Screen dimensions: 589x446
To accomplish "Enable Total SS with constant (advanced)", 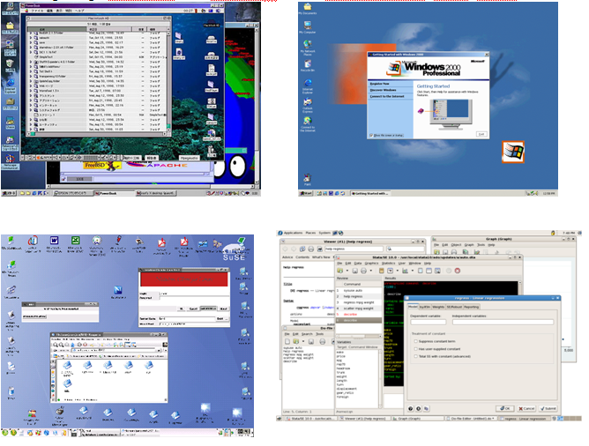I will (x=415, y=356).
